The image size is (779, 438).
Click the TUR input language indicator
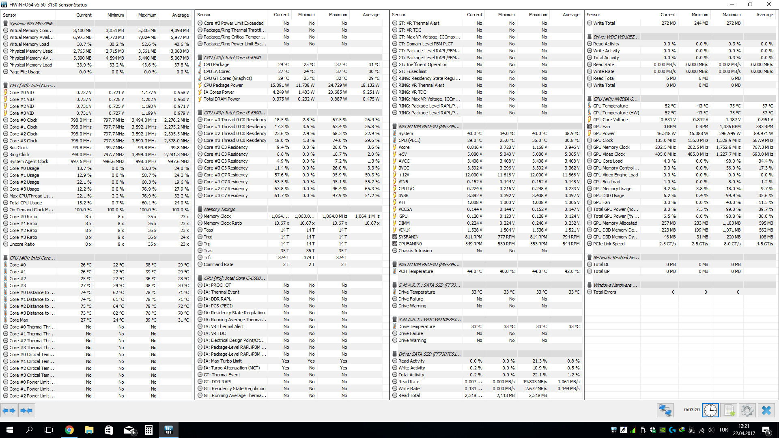723,430
